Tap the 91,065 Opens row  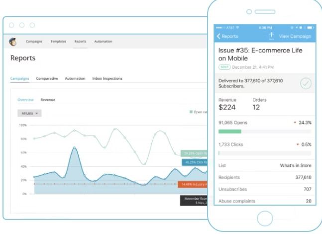[265, 123]
